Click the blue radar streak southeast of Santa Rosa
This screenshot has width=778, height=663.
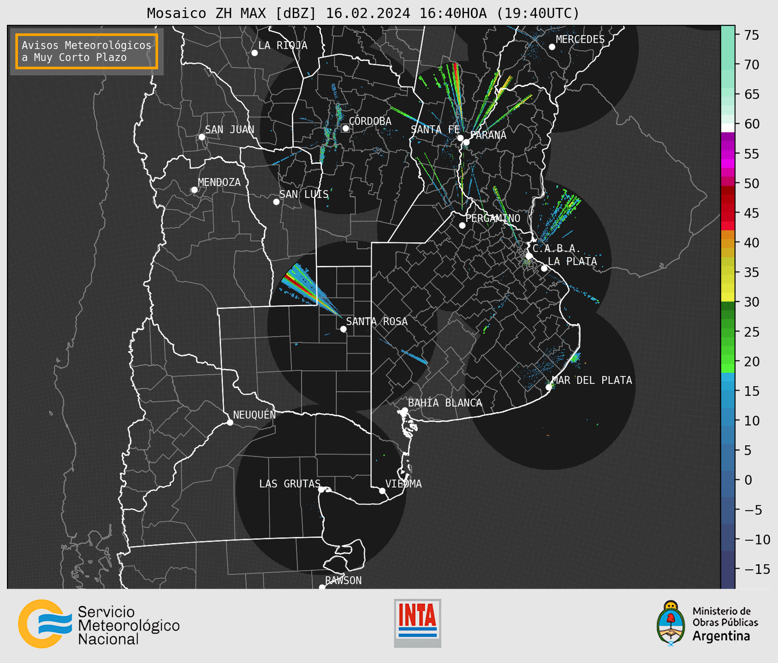pos(414,357)
